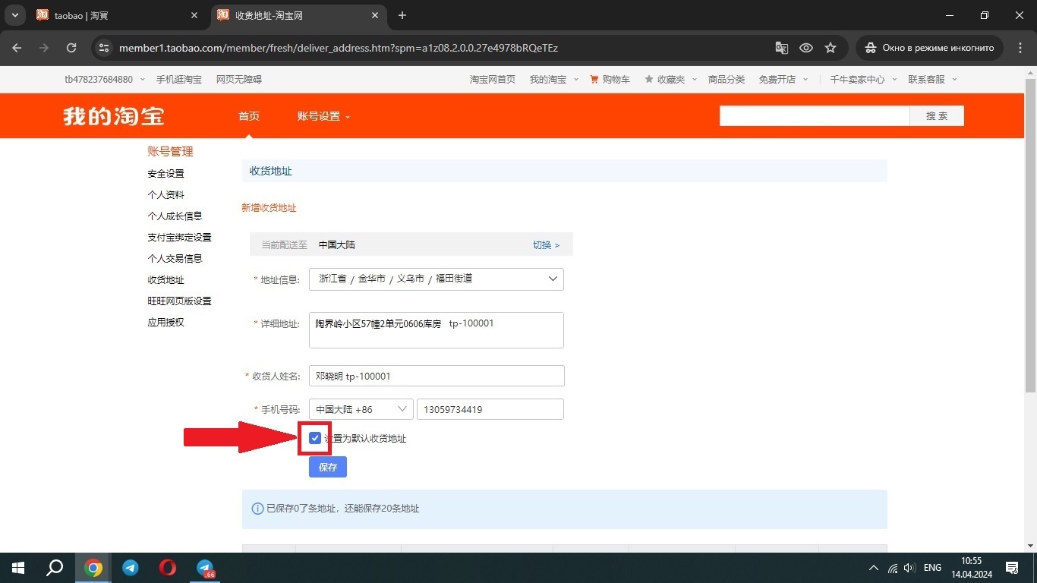
Task: Click the 搜索 search button
Action: click(937, 115)
